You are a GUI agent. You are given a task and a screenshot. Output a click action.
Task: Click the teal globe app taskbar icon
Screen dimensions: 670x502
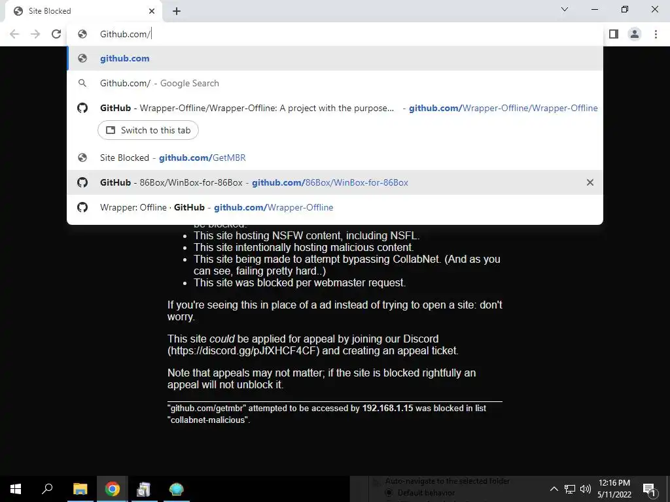[x=176, y=489]
